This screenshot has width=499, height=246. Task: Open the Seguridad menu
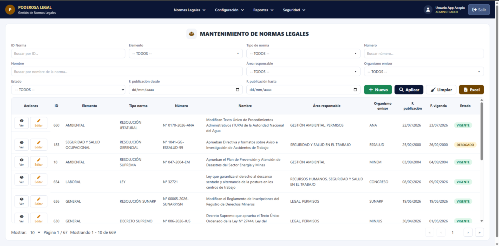pos(294,10)
